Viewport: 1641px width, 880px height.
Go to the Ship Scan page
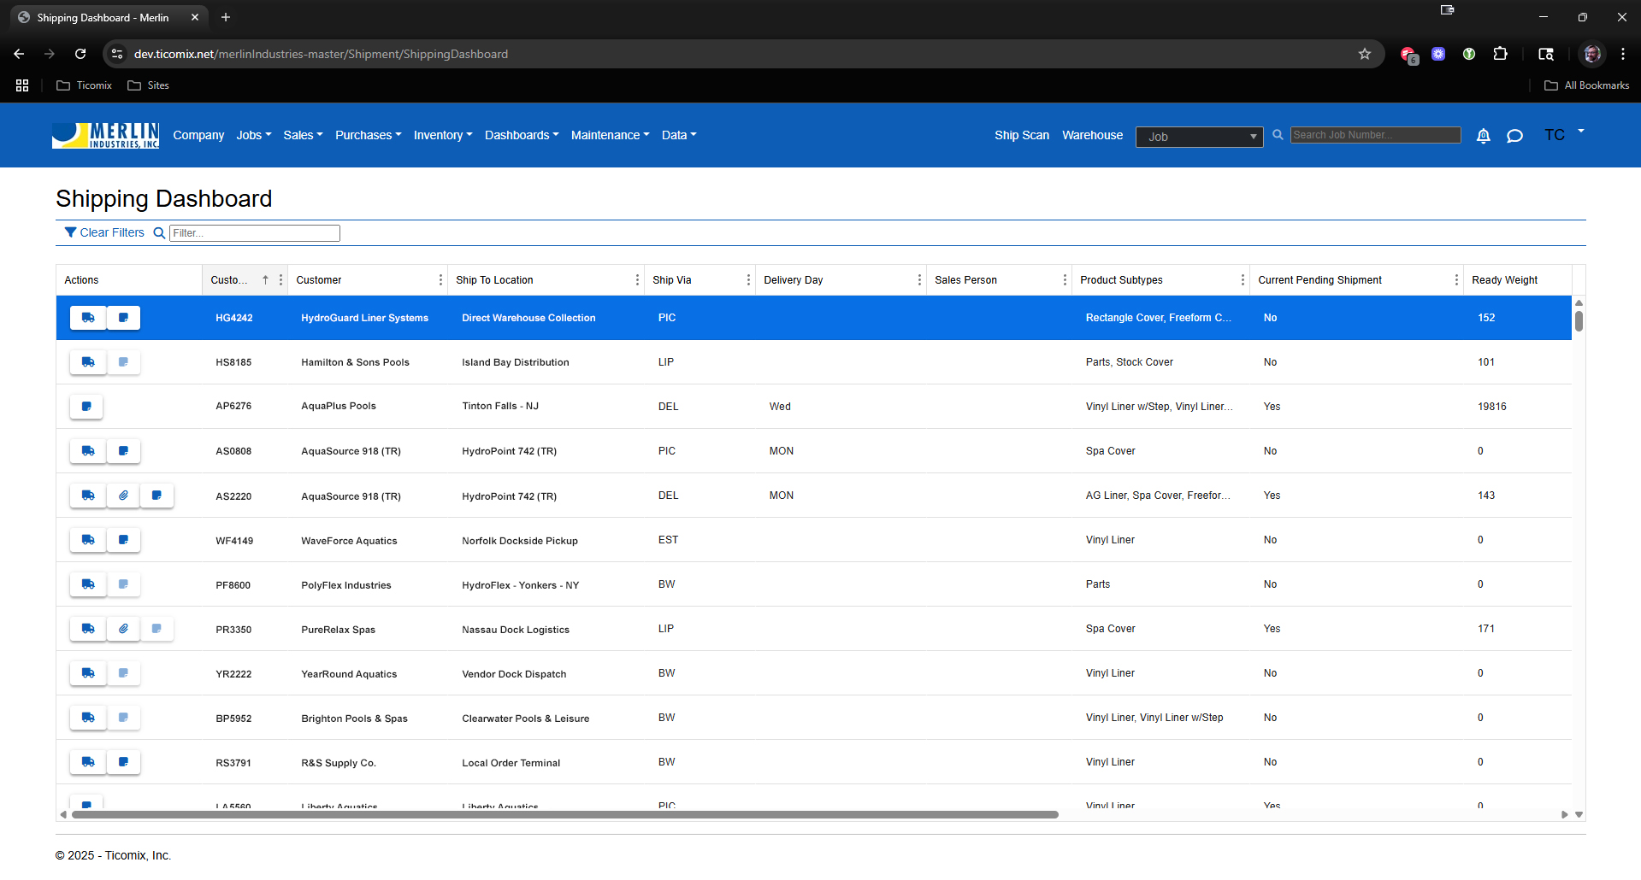click(1021, 135)
